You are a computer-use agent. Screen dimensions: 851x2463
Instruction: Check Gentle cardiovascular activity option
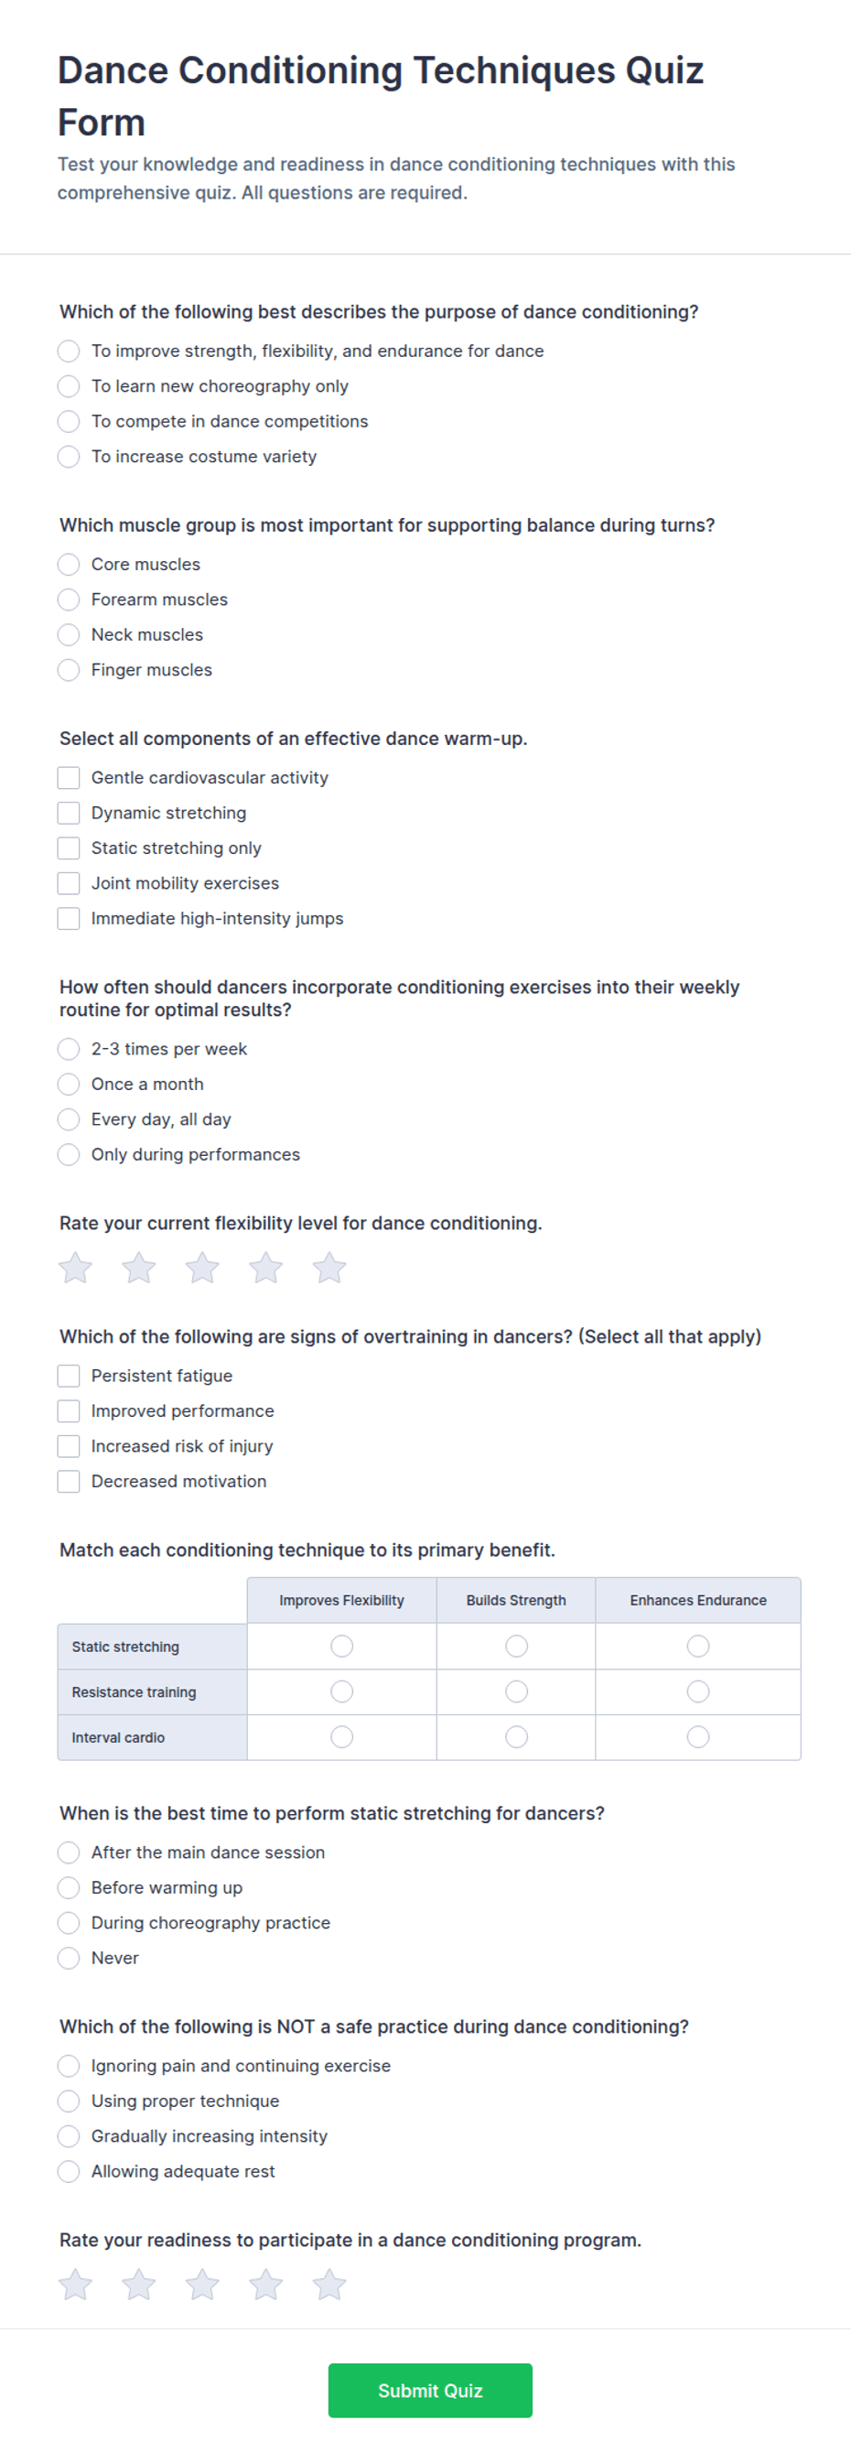(69, 777)
